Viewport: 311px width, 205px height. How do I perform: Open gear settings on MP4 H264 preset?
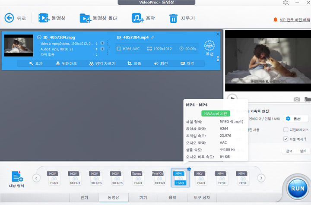[x=189, y=169]
